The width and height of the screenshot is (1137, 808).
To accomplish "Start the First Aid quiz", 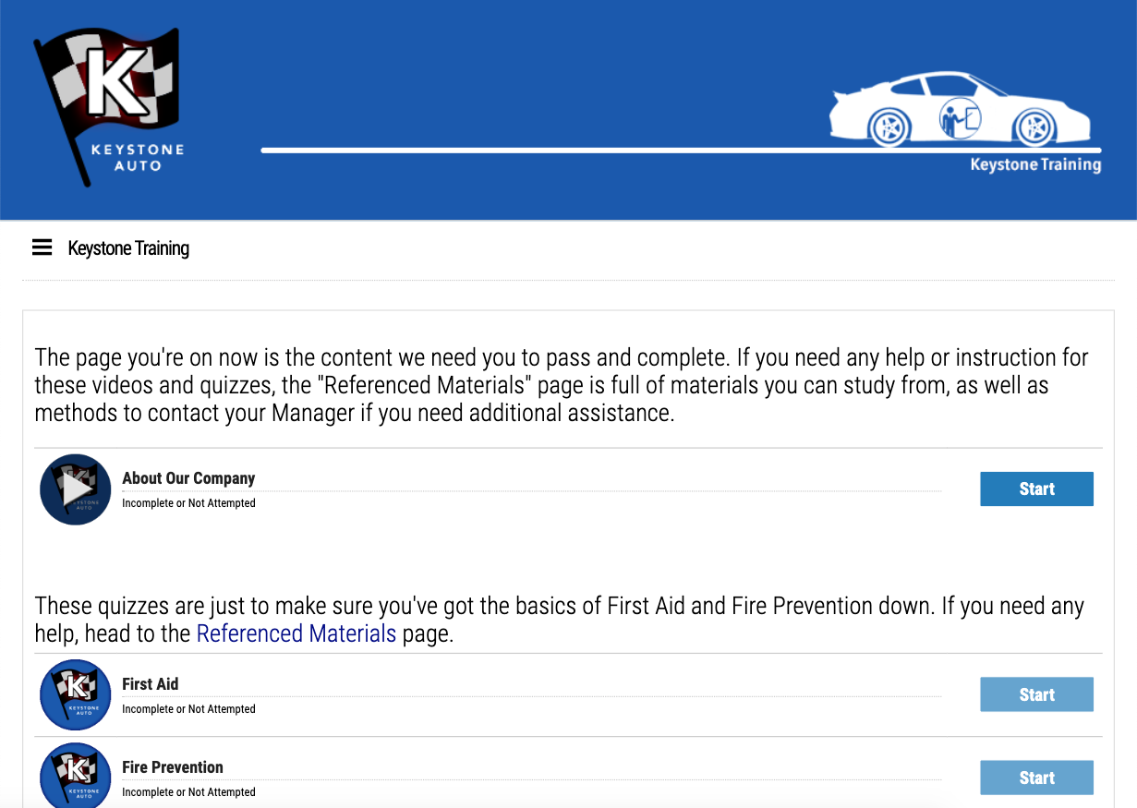I will point(1036,695).
